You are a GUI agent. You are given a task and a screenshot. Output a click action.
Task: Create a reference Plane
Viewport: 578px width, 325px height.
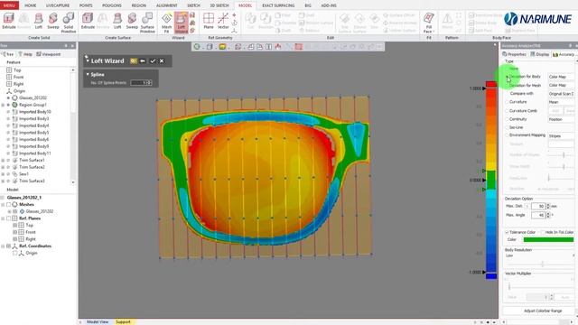tap(209, 21)
